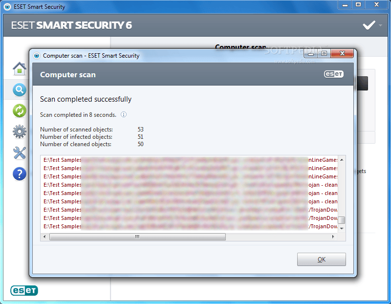Open the Home section in the sidebar
The image size is (391, 304).
click(x=20, y=68)
